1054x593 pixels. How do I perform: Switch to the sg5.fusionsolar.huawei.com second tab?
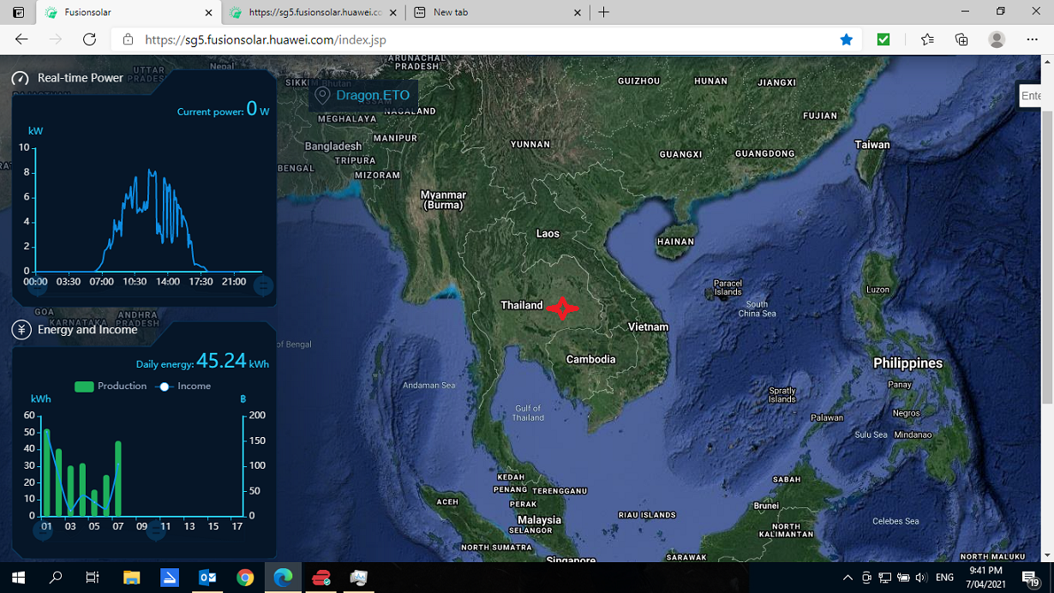coord(313,13)
